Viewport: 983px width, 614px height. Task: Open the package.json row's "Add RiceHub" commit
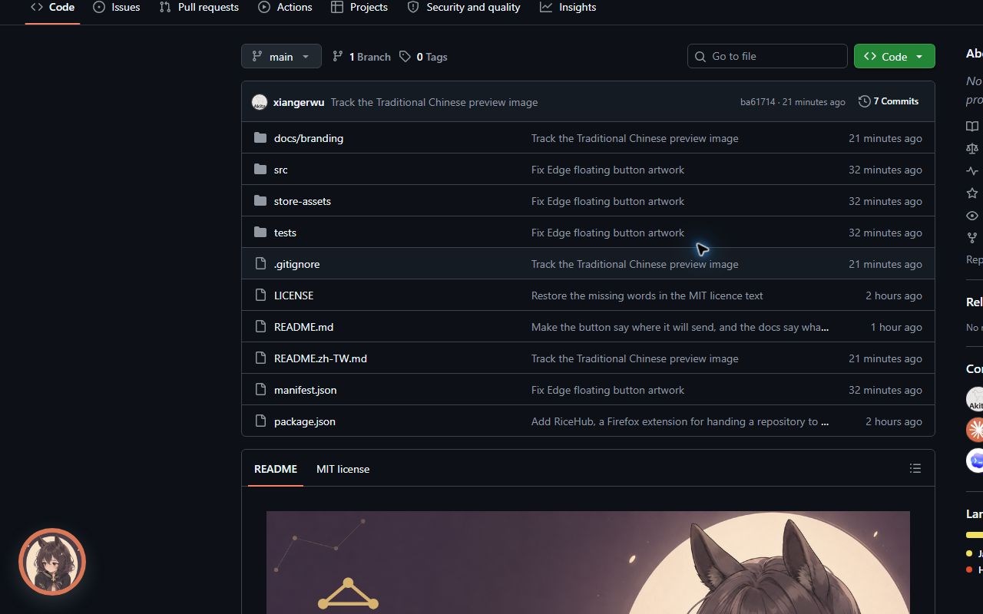click(680, 421)
